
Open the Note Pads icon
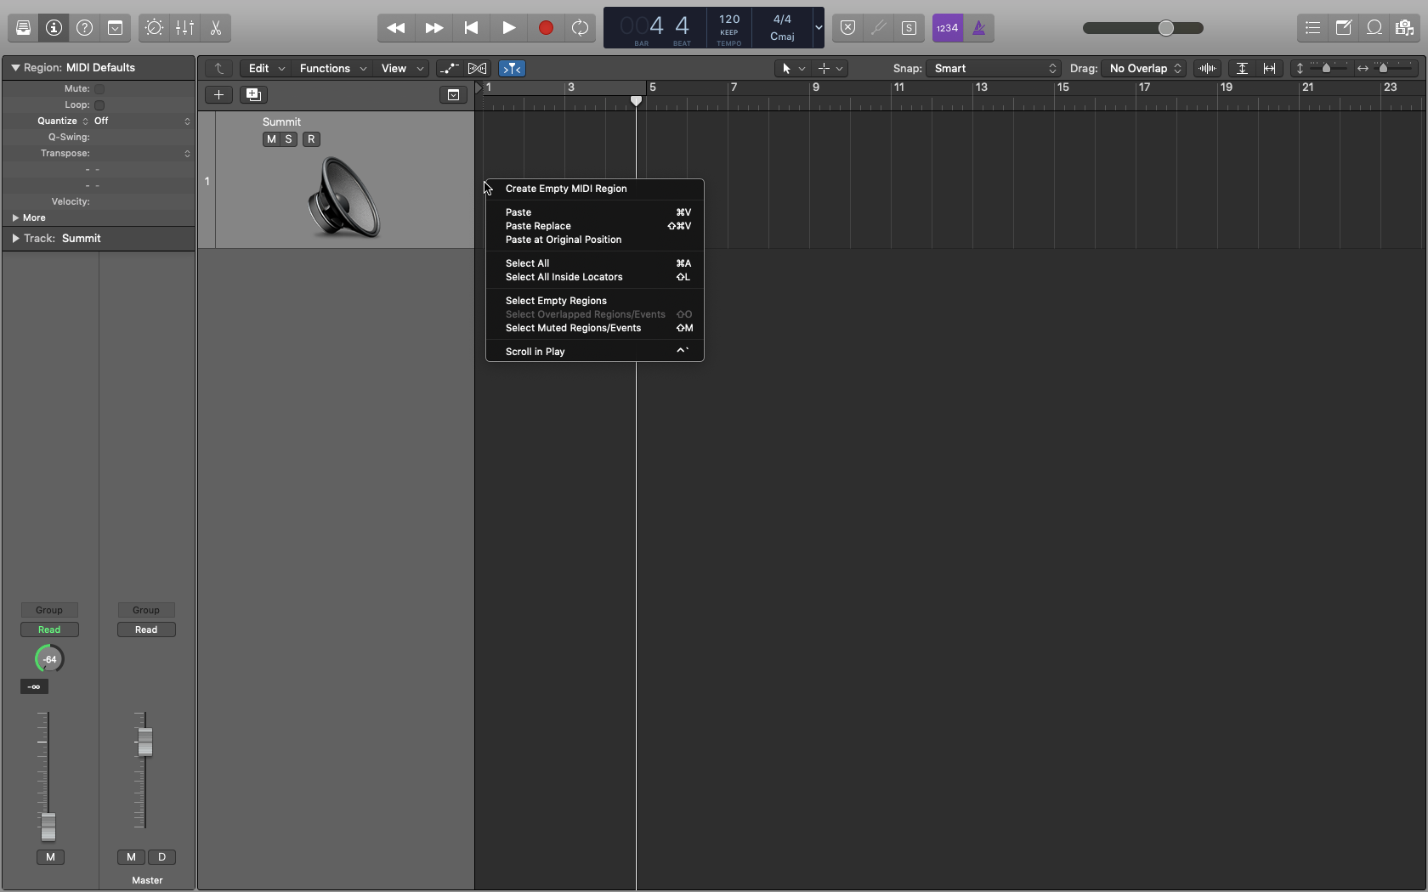(1343, 28)
